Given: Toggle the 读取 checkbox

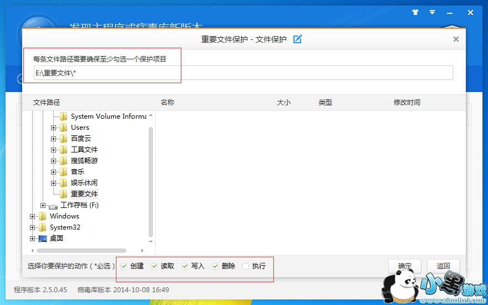Looking at the screenshot, I should (154, 266).
